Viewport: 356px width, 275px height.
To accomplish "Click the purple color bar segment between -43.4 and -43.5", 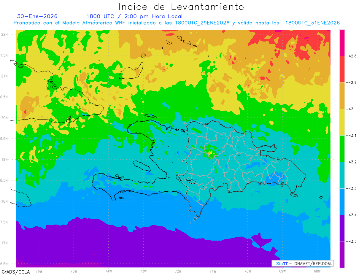I will point(342,228).
